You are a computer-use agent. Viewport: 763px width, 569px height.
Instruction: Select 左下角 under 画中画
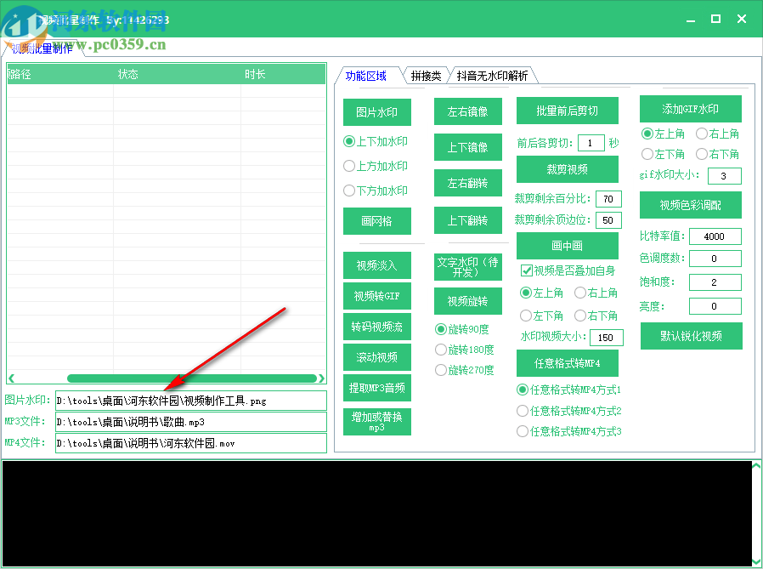pos(541,316)
